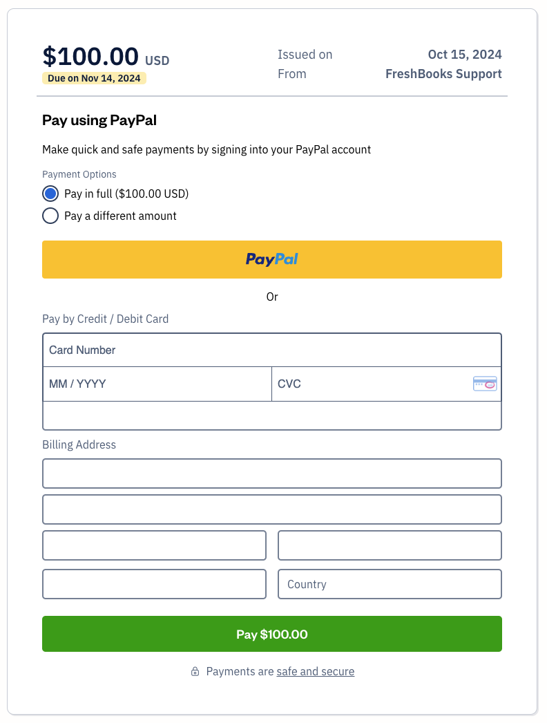Image resolution: width=547 pixels, height=723 pixels.
Task: Open the Country field
Action: [390, 584]
